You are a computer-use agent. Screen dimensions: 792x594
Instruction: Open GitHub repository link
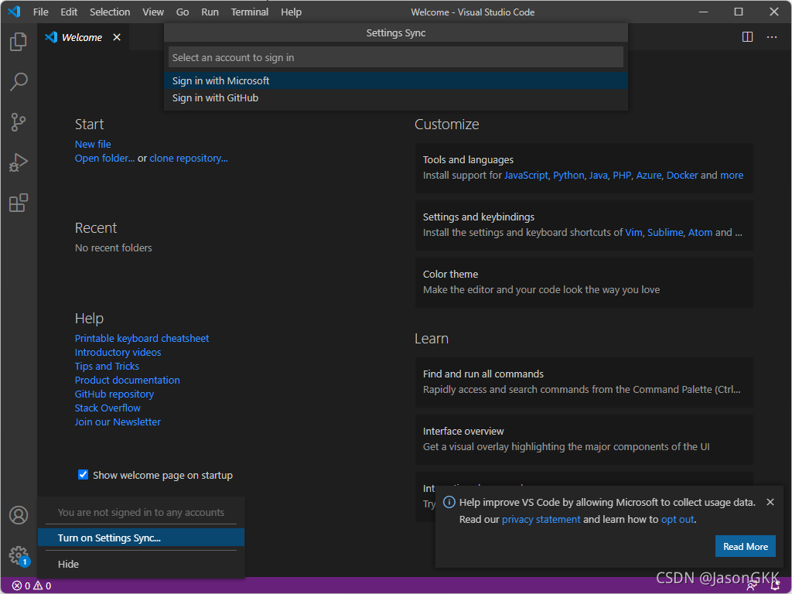(114, 394)
